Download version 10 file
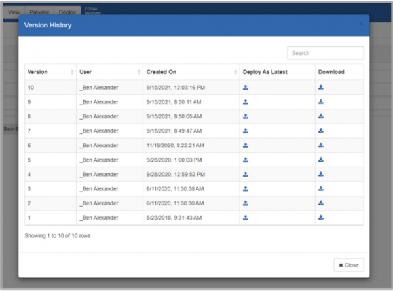The image size is (393, 291). pyautogui.click(x=321, y=87)
